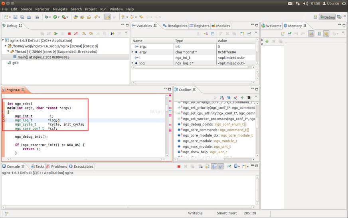This screenshot has width=348, height=218.
Task: Open the Run launch dropdown arrow
Action: point(59,17)
